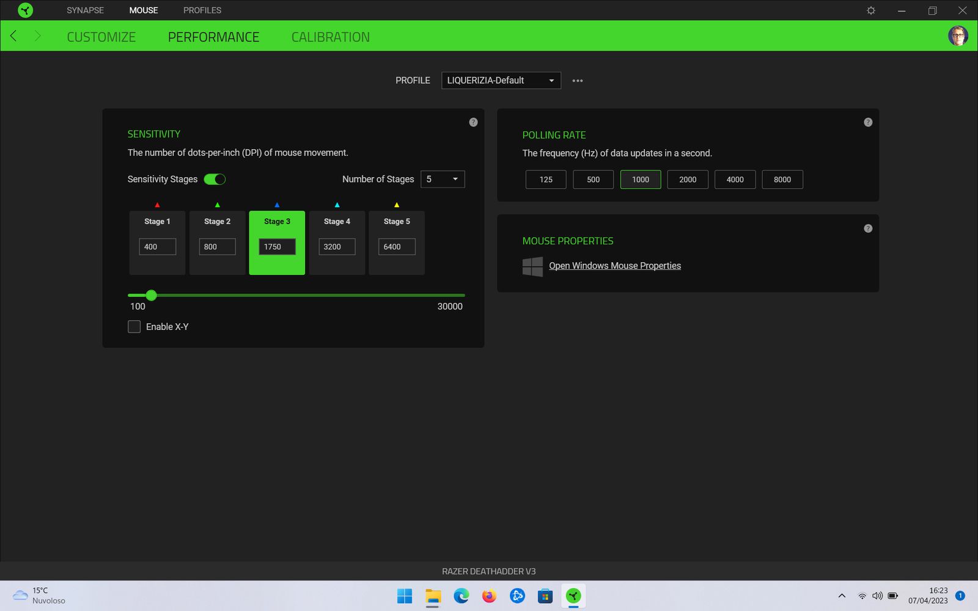Viewport: 978px width, 611px height.
Task: Open Synapse settings gear icon
Action: [871, 10]
